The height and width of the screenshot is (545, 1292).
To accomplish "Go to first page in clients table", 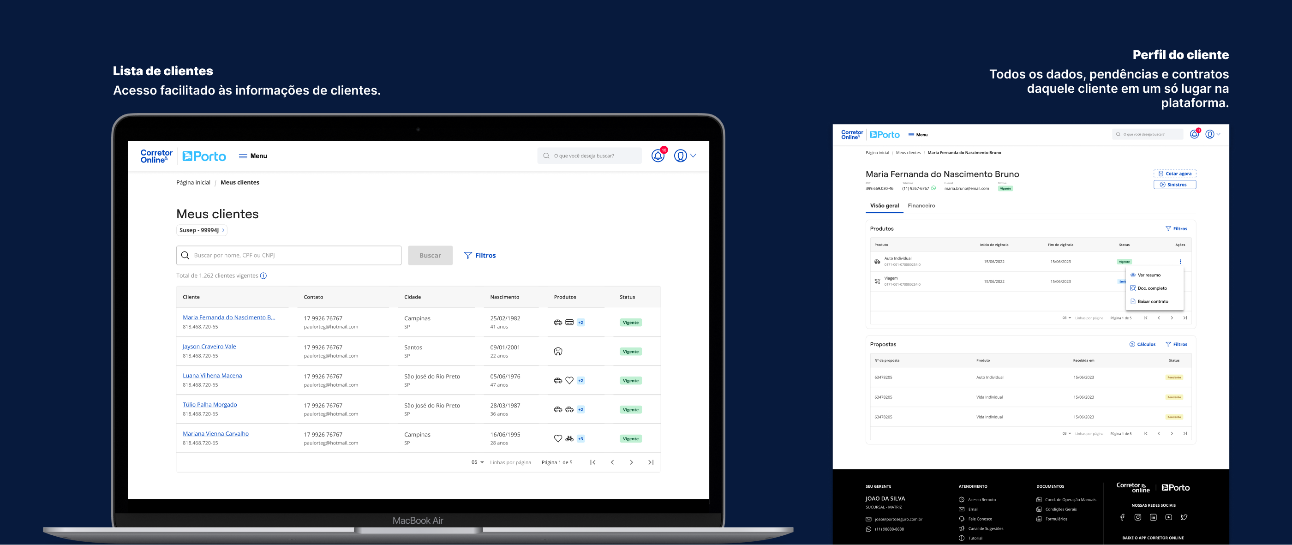I will [593, 462].
